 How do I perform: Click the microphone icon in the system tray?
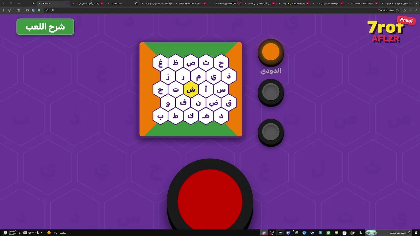coord(38,233)
